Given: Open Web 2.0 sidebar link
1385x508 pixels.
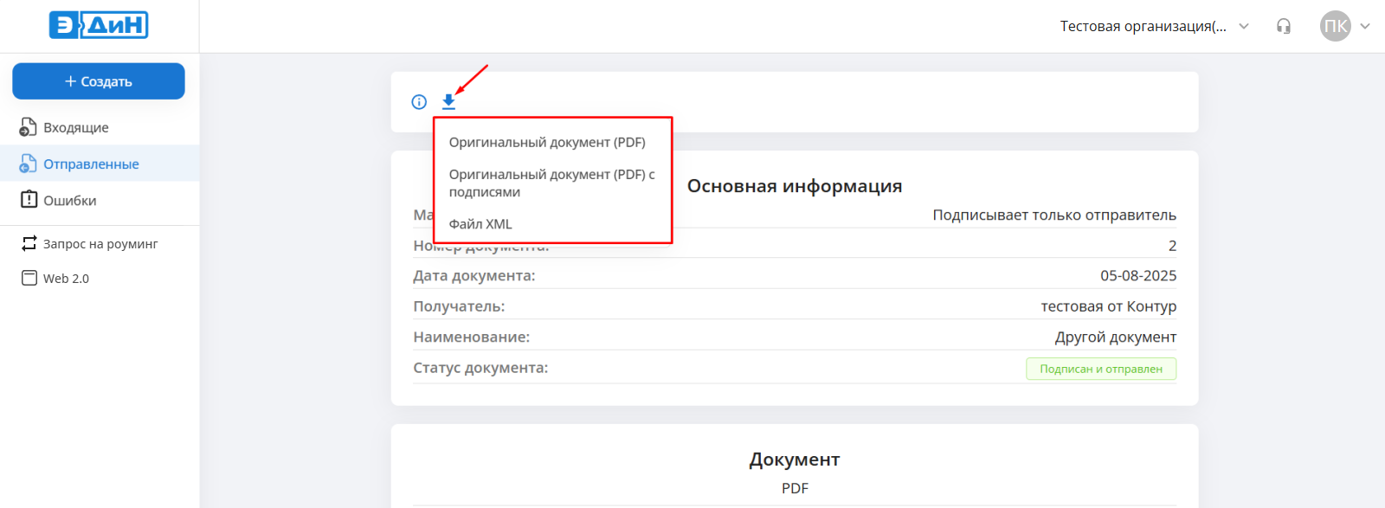Looking at the screenshot, I should (67, 278).
